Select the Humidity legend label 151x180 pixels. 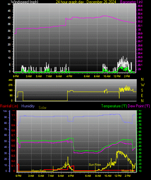click(x=28, y=106)
